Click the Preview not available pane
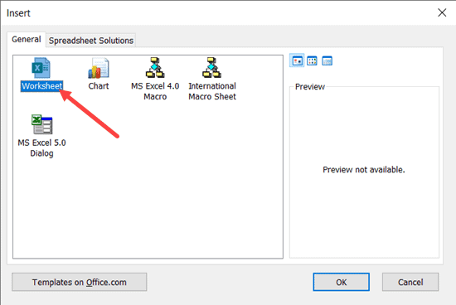Viewport: 456px width, 305px height. click(x=364, y=172)
